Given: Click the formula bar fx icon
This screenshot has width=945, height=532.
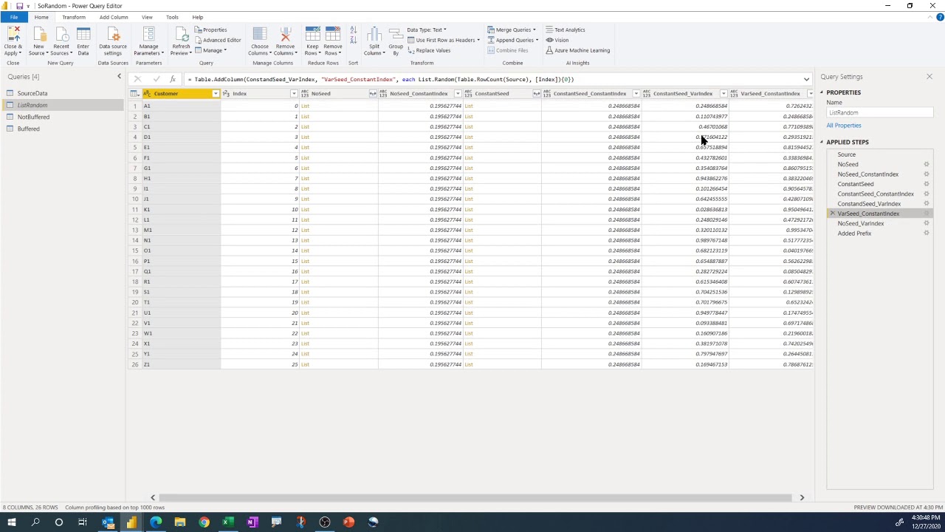Looking at the screenshot, I should (x=173, y=79).
